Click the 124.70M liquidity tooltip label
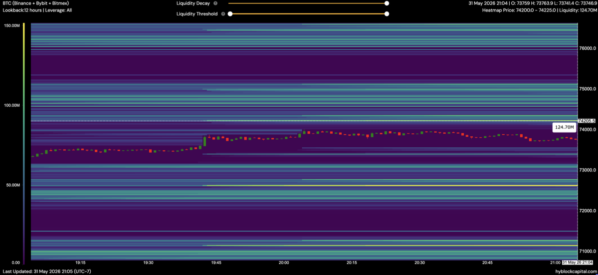 [x=564, y=127]
